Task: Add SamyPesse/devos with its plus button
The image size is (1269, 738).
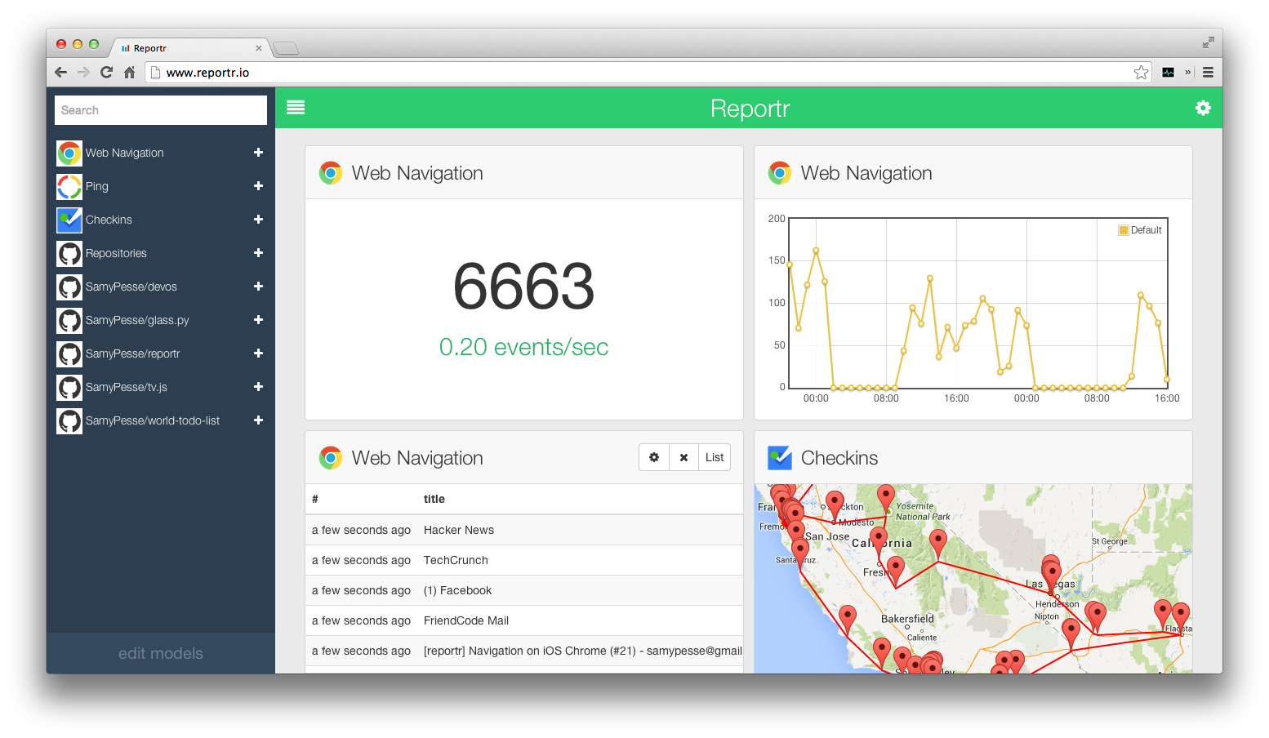Action: tap(258, 287)
